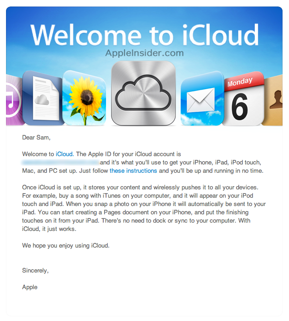Click the Calendar icon showing Monday 6
Screen dimensions: 289x321
click(243, 100)
